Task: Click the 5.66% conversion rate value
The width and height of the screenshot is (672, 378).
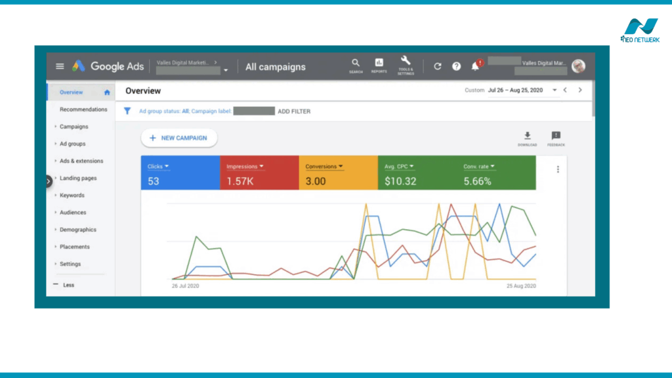Action: coord(478,181)
